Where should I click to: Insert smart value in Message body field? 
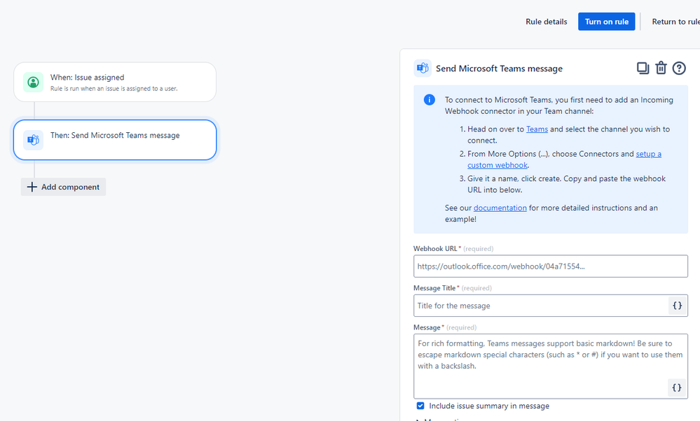[677, 387]
